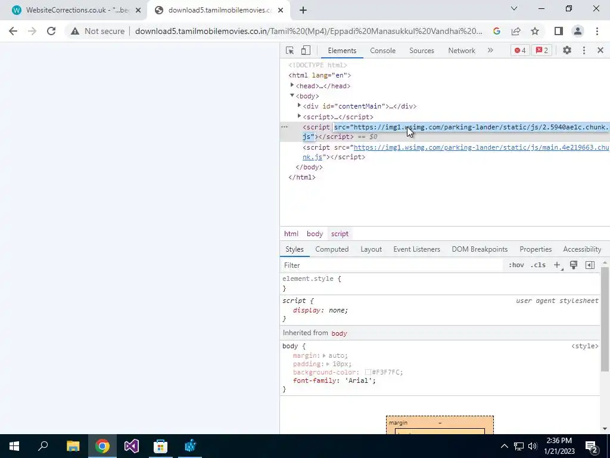
Task: Expand the head element node
Action: pyautogui.click(x=292, y=85)
